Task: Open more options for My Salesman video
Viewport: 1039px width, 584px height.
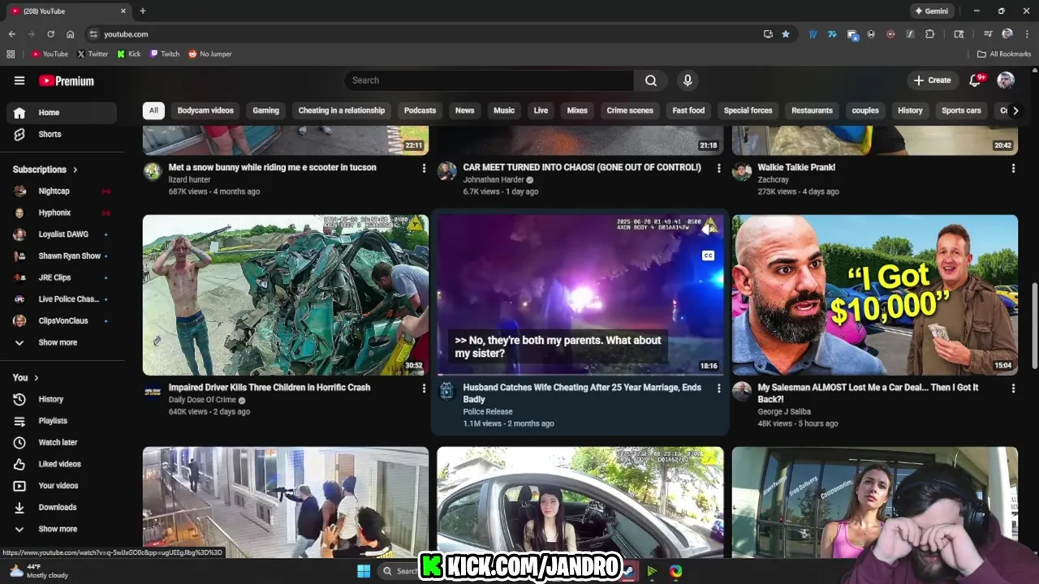Action: 1013,389
